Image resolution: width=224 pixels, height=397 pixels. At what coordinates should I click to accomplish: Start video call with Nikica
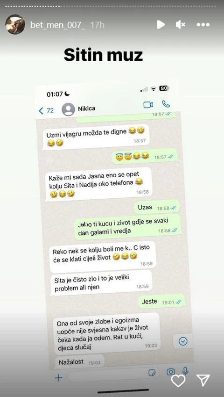click(x=148, y=105)
